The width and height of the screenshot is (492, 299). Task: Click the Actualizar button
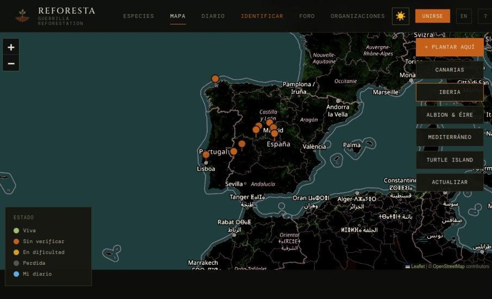point(450,182)
